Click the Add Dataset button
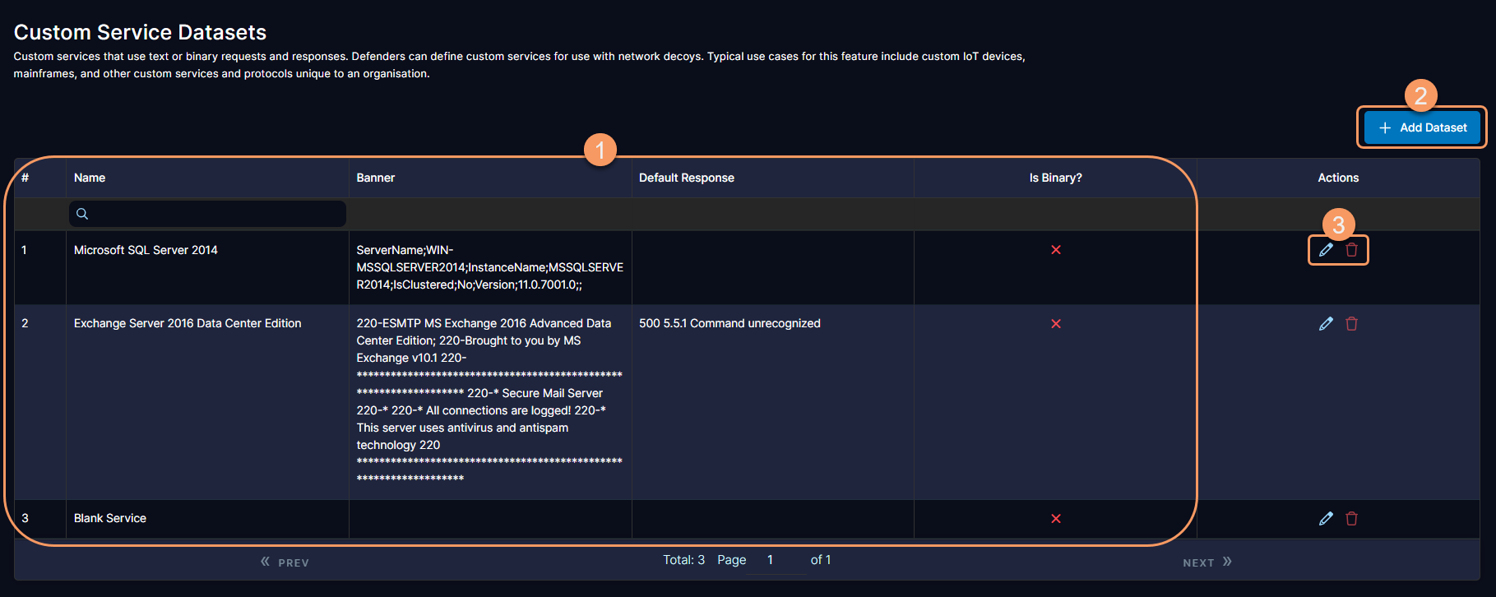This screenshot has width=1496, height=597. click(x=1422, y=127)
